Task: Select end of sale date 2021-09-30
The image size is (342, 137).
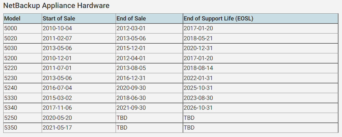Action: pos(131,108)
